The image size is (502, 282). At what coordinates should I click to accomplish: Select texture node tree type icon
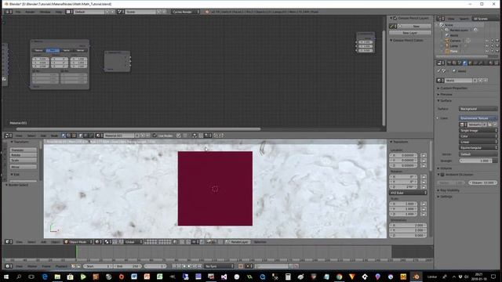[x=74, y=136]
